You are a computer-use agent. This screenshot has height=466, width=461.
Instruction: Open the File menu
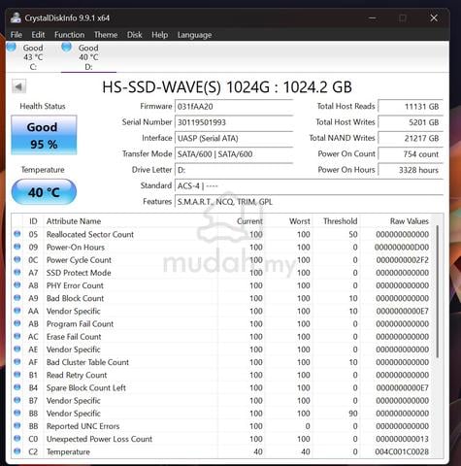(16, 35)
